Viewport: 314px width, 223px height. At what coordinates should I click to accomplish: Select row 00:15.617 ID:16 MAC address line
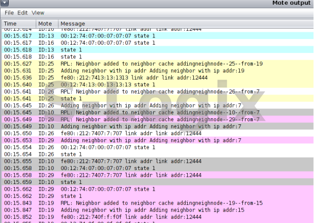[x=158, y=43]
